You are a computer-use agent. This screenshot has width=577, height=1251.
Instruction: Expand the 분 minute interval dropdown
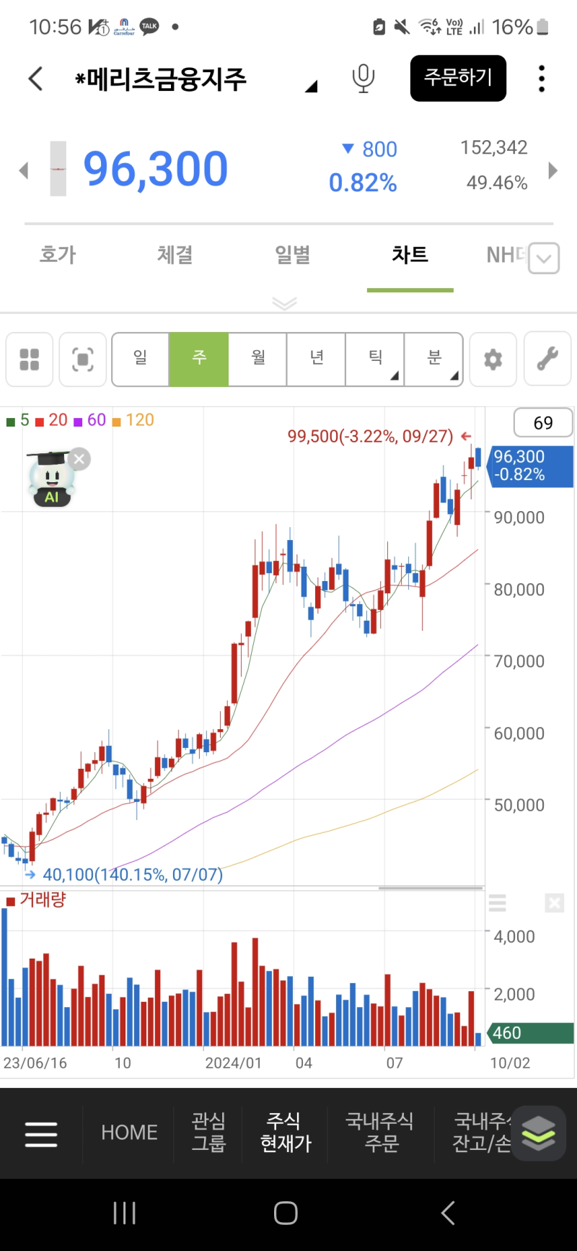(433, 359)
